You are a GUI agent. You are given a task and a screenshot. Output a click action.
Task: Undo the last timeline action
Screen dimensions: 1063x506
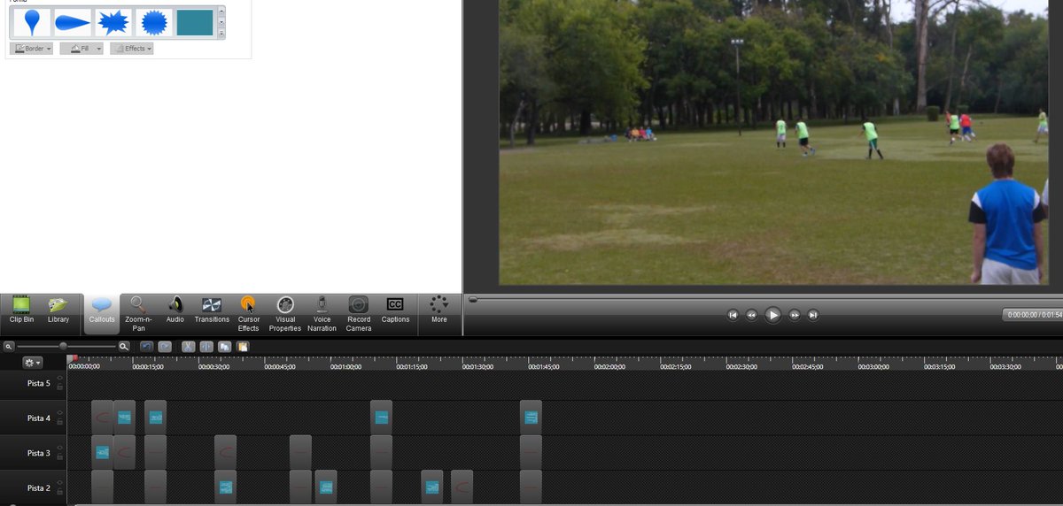pos(146,347)
